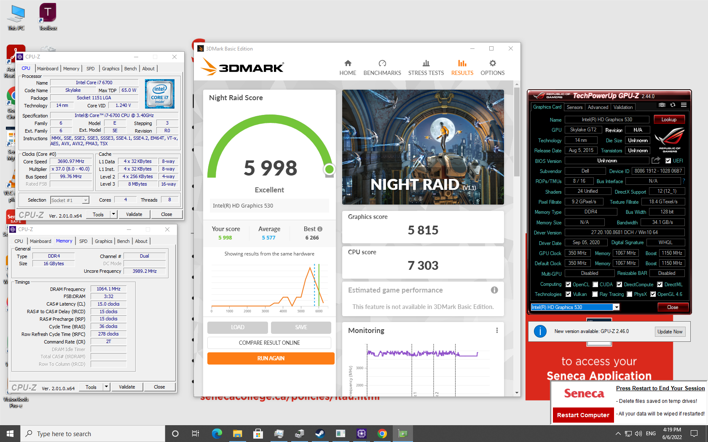Open Microsoft Store from the taskbar
Screen dimensions: 708x442
coord(258,434)
